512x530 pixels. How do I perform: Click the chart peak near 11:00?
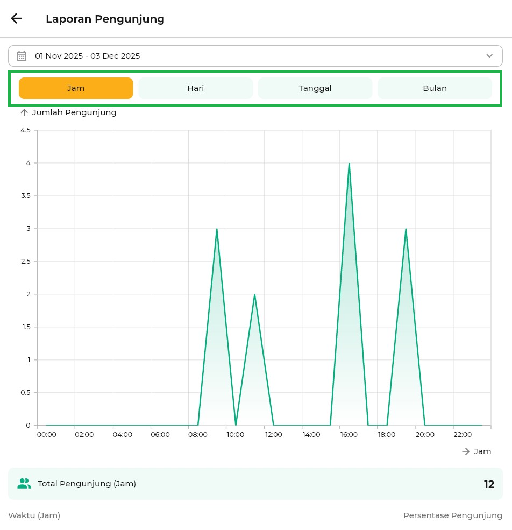tap(254, 295)
